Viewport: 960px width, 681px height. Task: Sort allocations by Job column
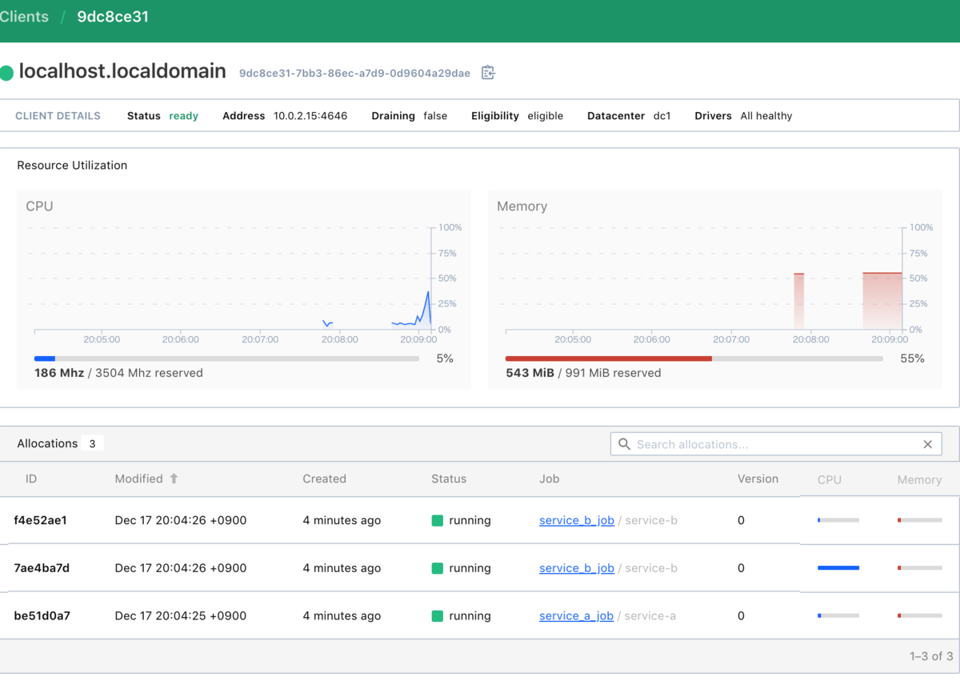(550, 479)
